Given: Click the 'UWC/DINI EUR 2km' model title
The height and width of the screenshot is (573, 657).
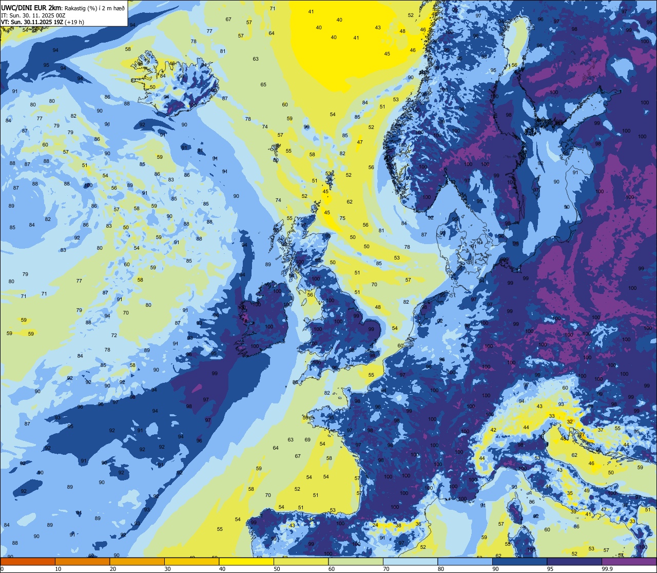Looking at the screenshot, I should point(31,8).
